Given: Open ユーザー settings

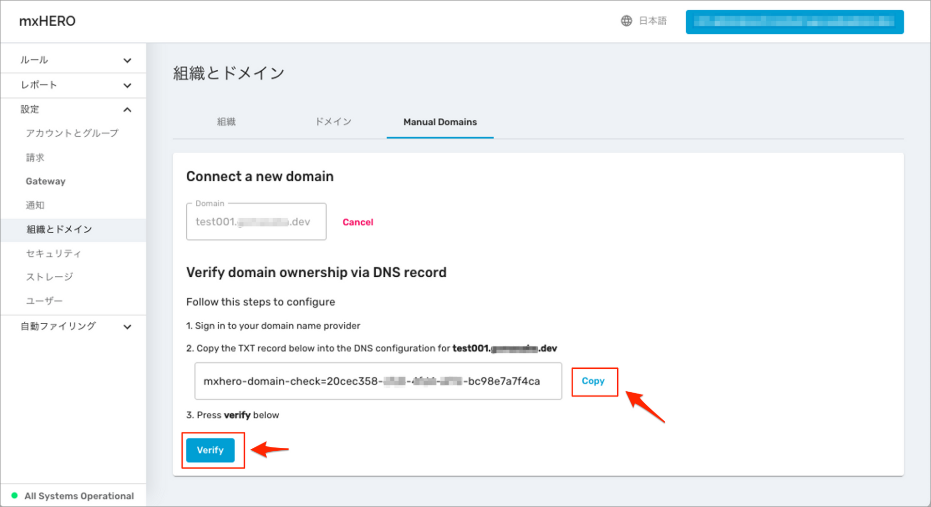Looking at the screenshot, I should point(44,301).
